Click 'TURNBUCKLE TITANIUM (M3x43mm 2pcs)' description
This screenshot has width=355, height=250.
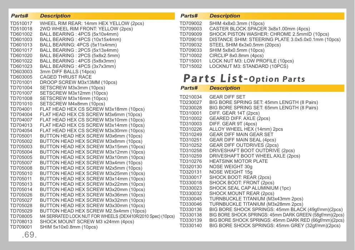pyautogui.click(x=256, y=199)
